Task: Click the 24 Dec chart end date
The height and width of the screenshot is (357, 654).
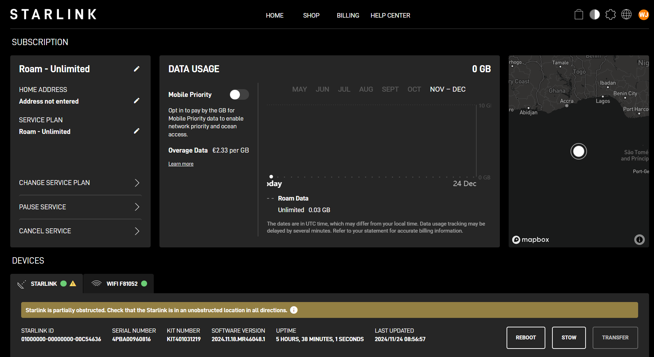Action: pos(465,184)
